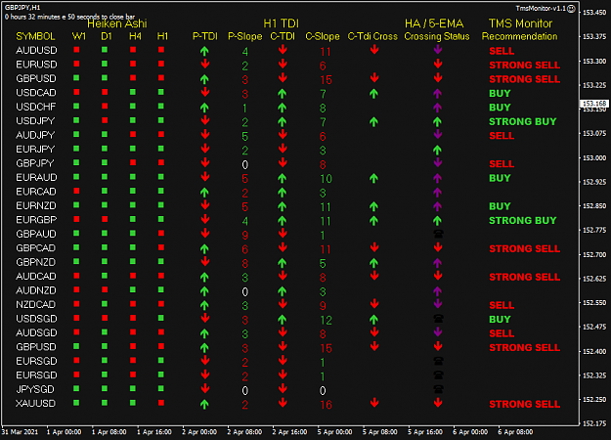611x440 pixels.
Task: Select the GBPJPY symbol label
Action: (34, 163)
